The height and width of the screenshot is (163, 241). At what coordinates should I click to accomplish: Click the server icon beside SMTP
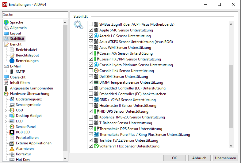(x=12, y=72)
